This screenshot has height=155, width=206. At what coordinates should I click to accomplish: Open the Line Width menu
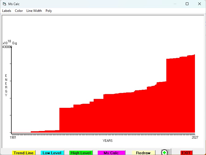coord(34,11)
